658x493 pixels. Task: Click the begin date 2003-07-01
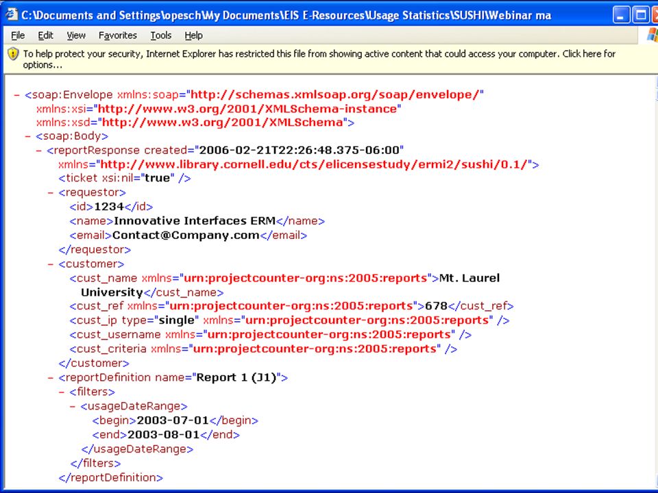click(x=173, y=420)
